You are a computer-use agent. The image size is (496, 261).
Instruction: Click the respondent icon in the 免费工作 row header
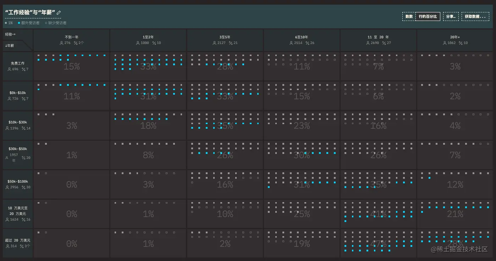[x=9, y=69]
